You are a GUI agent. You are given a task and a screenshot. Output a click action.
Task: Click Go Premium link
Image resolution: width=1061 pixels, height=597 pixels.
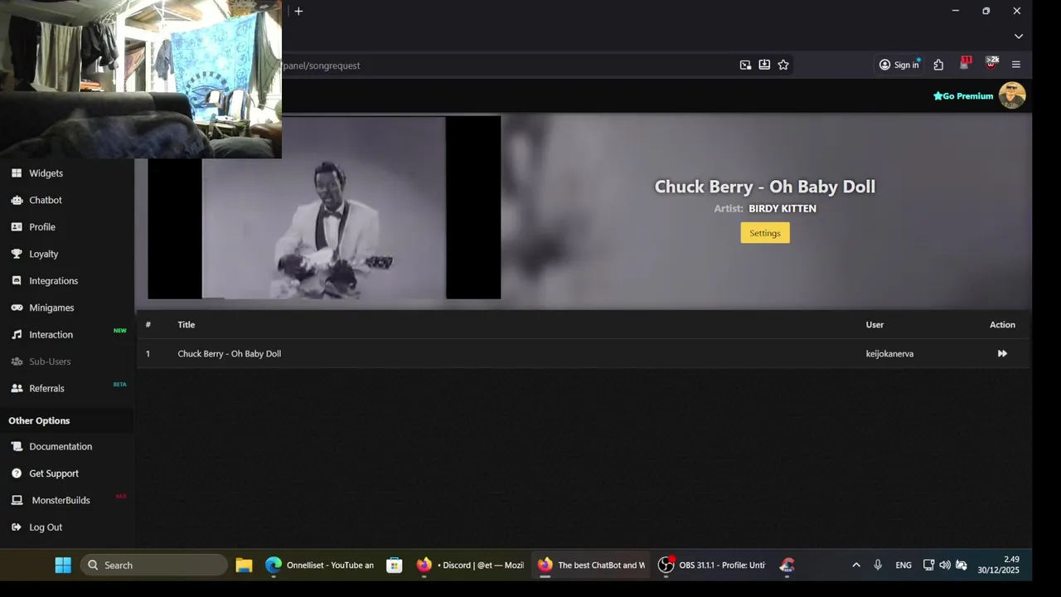point(963,96)
